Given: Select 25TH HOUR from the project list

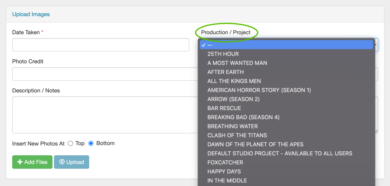Looking at the screenshot, I should (x=287, y=54).
